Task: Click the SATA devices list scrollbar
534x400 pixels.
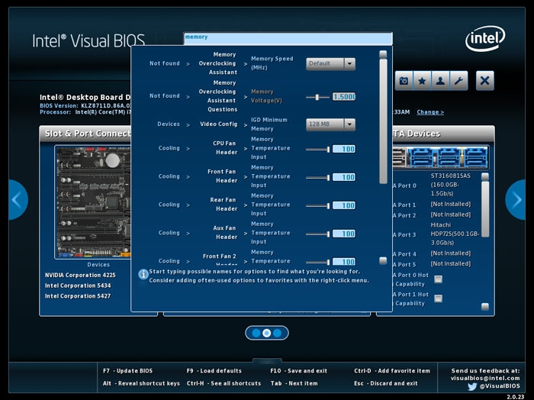Action: tap(485, 209)
